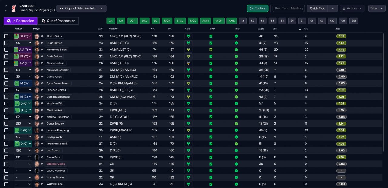Expand the Quick Pick arrow menu
This screenshot has width=388, height=188.
click(333, 8)
